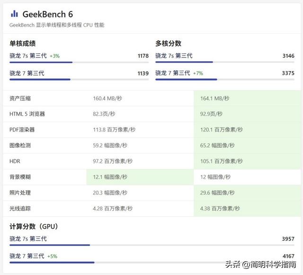Click the +3% single-core badge
The image size is (303, 275).
point(55,56)
